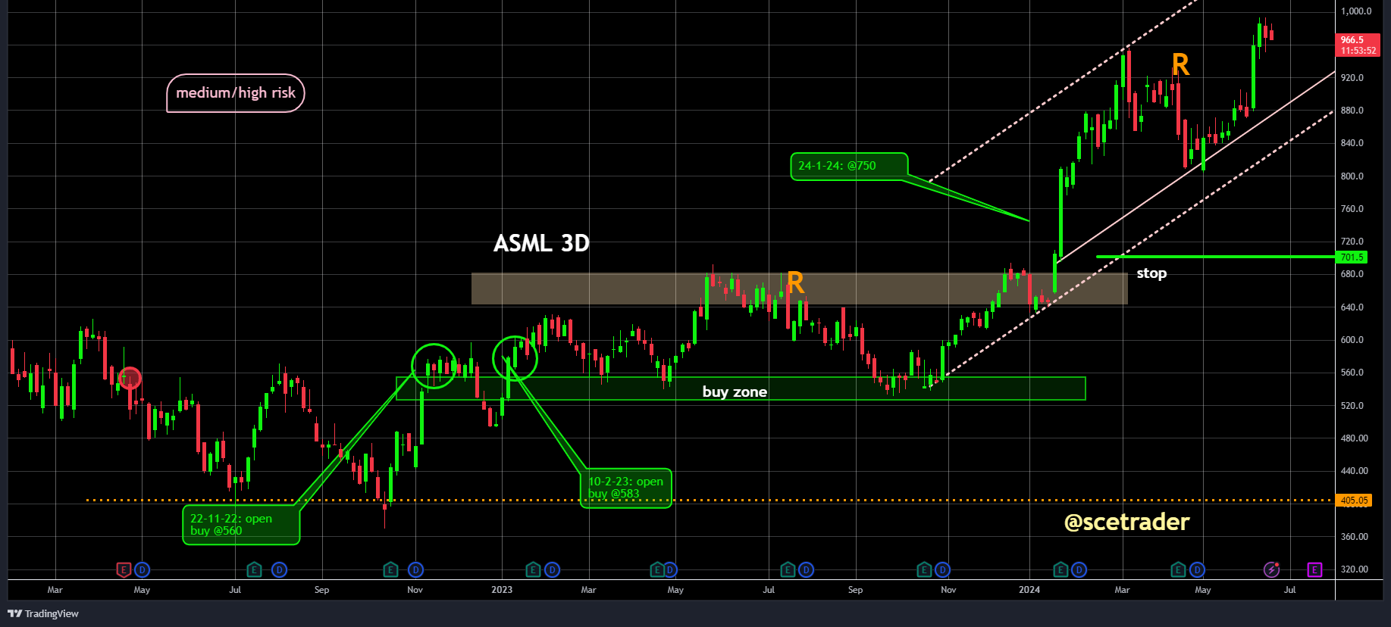The image size is (1391, 627).
Task: Click the red circle marker near May 2022
Action: [x=130, y=377]
